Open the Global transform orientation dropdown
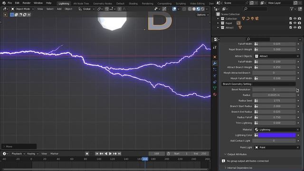Screen dimensions: 304x171 click(x=86, y=9)
